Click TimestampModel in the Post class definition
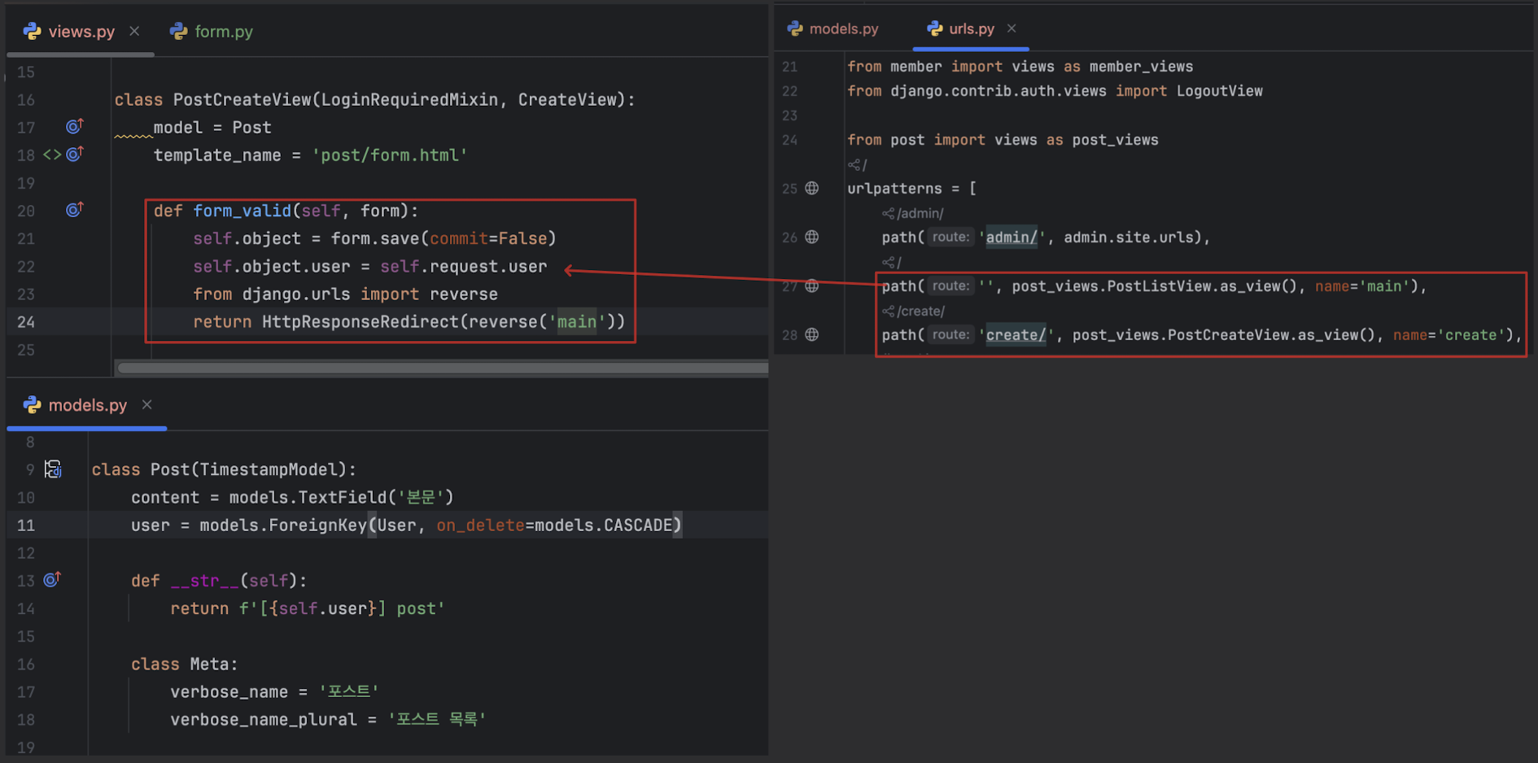 [x=269, y=470]
